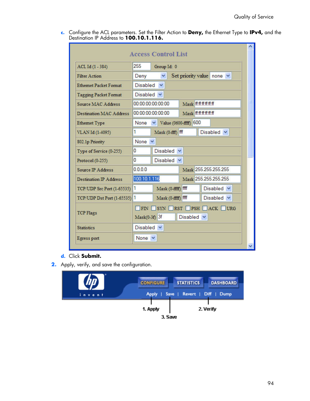Click the Type of Service value field
The width and height of the screenshot is (310, 401).
[x=142, y=151]
